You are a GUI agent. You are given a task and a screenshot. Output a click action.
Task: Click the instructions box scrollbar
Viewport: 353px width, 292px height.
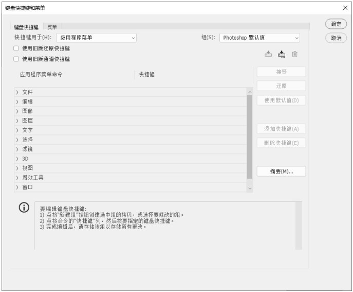pyautogui.click(x=299, y=226)
